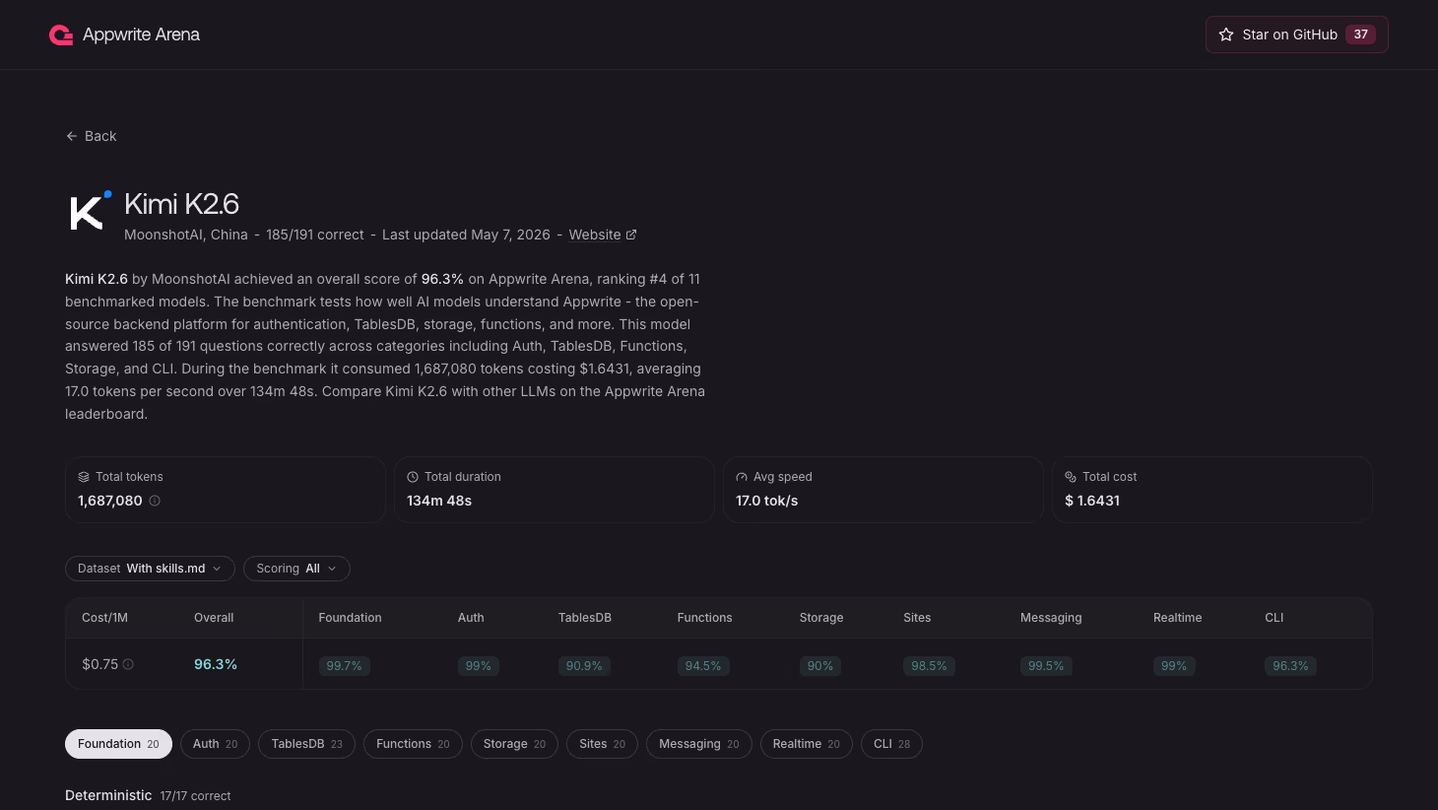
Task: Open the Kimi K2.6 Website link
Action: pos(603,235)
